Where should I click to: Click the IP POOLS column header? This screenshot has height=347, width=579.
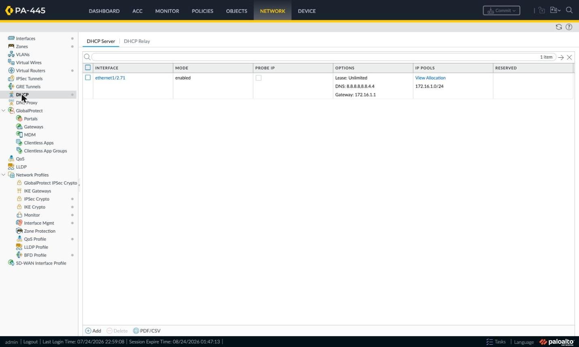coord(453,68)
